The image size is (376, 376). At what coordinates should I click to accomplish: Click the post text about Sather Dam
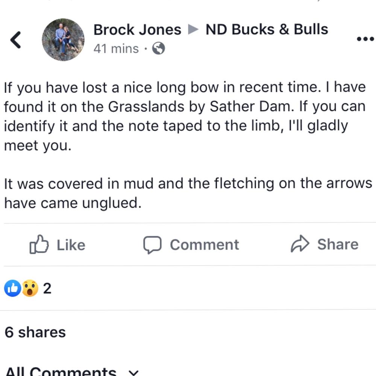tap(184, 117)
